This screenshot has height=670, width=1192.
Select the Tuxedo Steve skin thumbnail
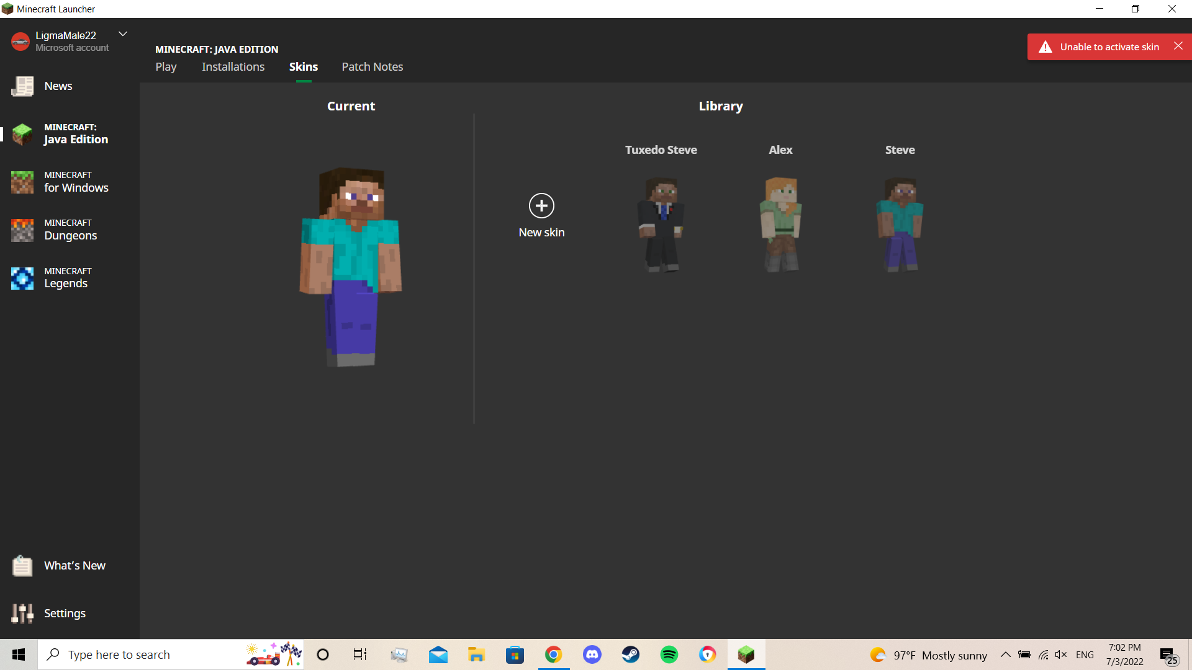(661, 225)
